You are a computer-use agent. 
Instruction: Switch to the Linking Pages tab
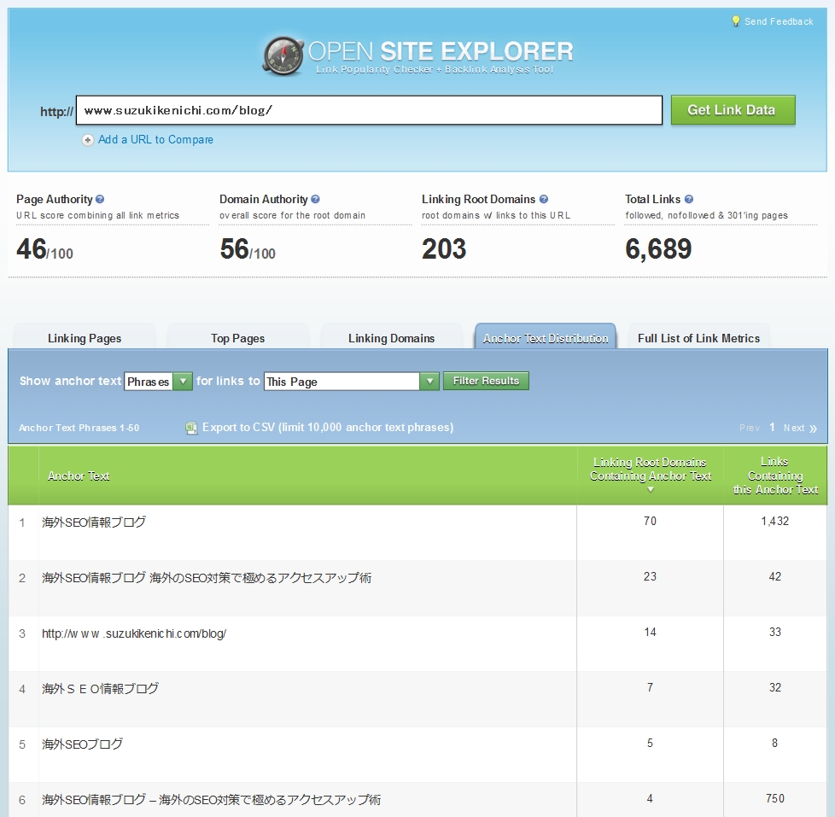coord(85,336)
